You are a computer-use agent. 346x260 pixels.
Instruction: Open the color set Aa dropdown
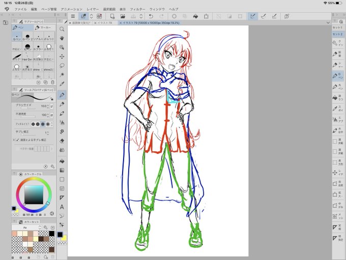[26, 227]
